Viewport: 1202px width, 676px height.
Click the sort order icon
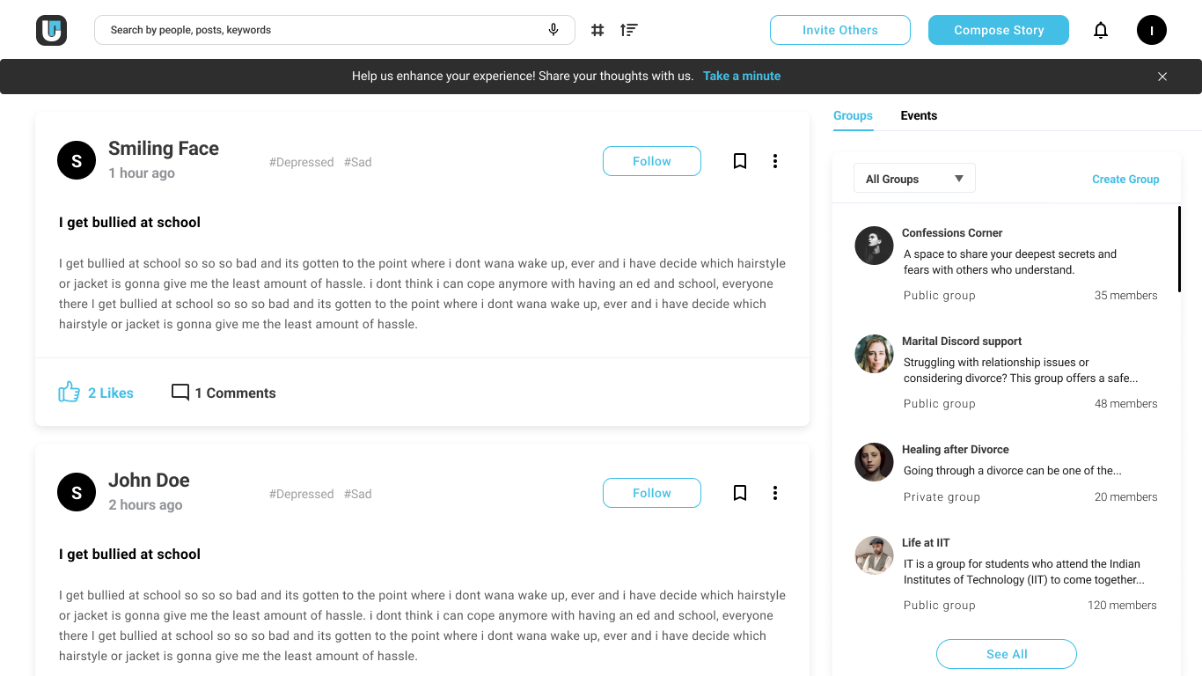tap(628, 30)
